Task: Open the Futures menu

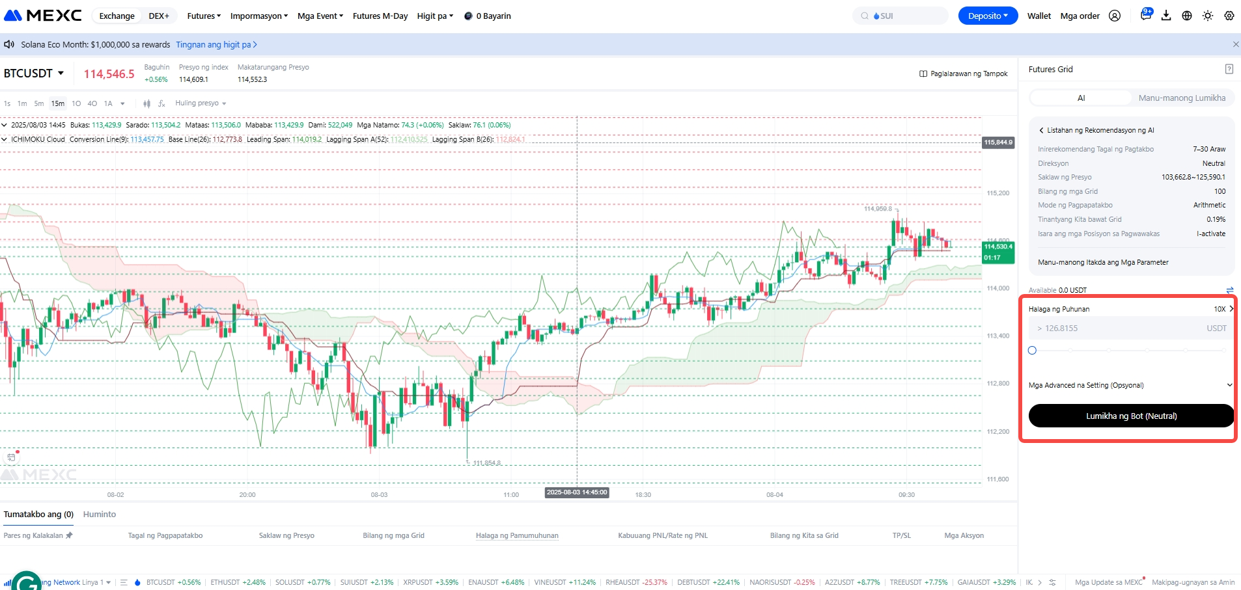Action: click(204, 16)
